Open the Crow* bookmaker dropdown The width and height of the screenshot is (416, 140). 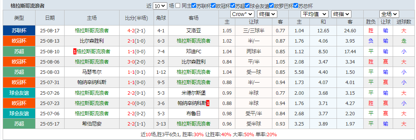click(242, 14)
